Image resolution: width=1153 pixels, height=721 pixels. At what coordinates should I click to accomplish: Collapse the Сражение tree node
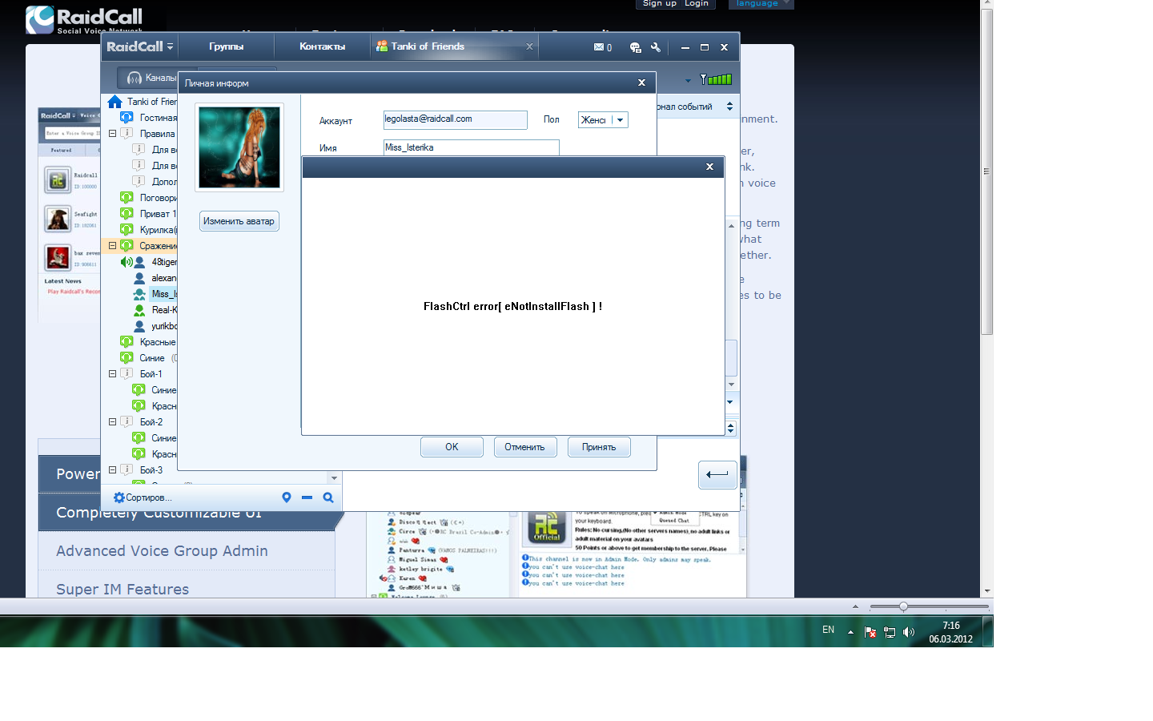pos(113,245)
